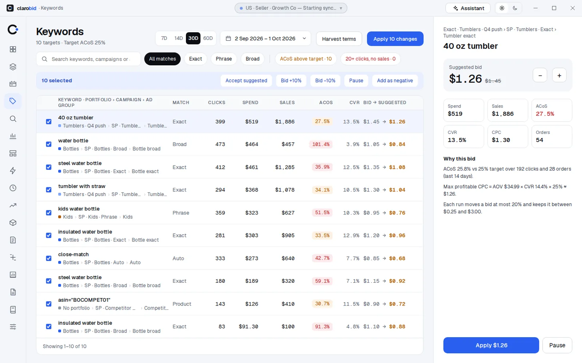Select the tag (Keywords) sidebar icon
Viewport: 582px width, 363px height.
[x=13, y=101]
